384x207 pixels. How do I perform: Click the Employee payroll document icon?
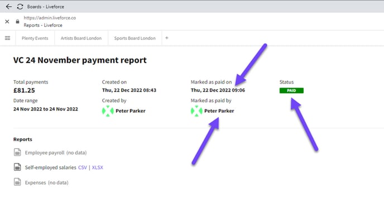[17, 152]
